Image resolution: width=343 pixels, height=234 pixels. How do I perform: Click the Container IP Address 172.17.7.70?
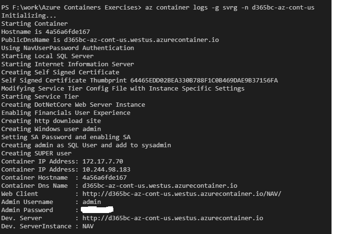coord(102,162)
